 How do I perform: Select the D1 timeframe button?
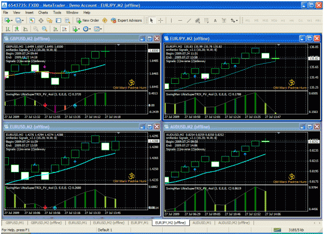click(x=301, y=20)
